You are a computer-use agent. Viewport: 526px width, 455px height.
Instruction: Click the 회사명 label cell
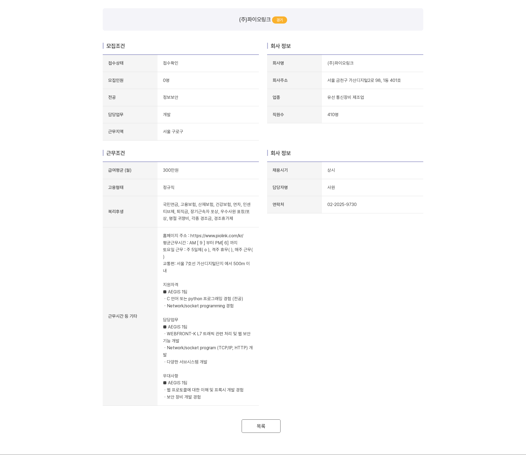point(295,63)
